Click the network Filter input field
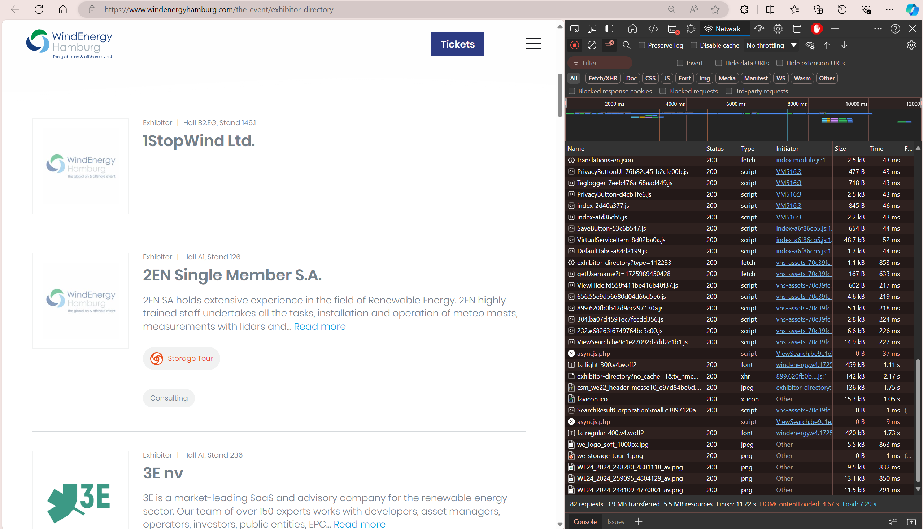 click(600, 63)
